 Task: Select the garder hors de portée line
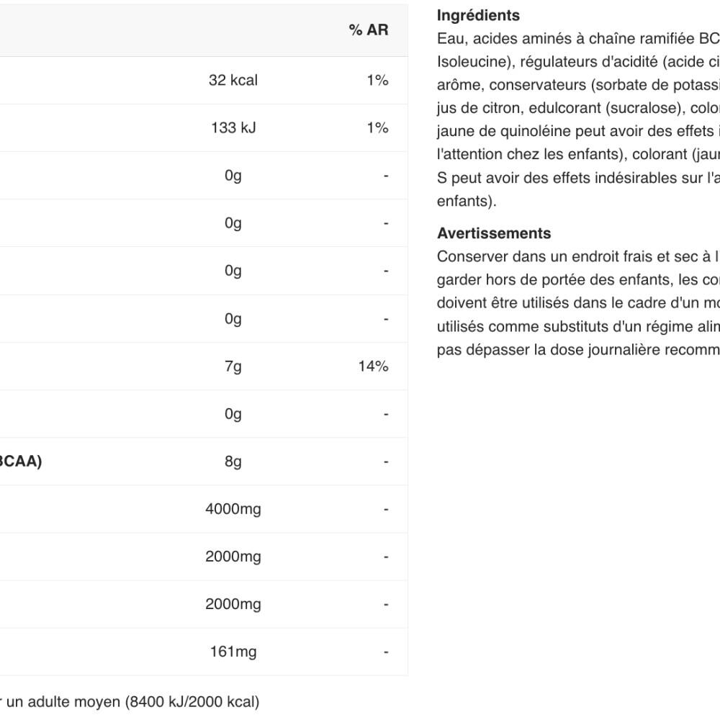pyautogui.click(x=578, y=279)
